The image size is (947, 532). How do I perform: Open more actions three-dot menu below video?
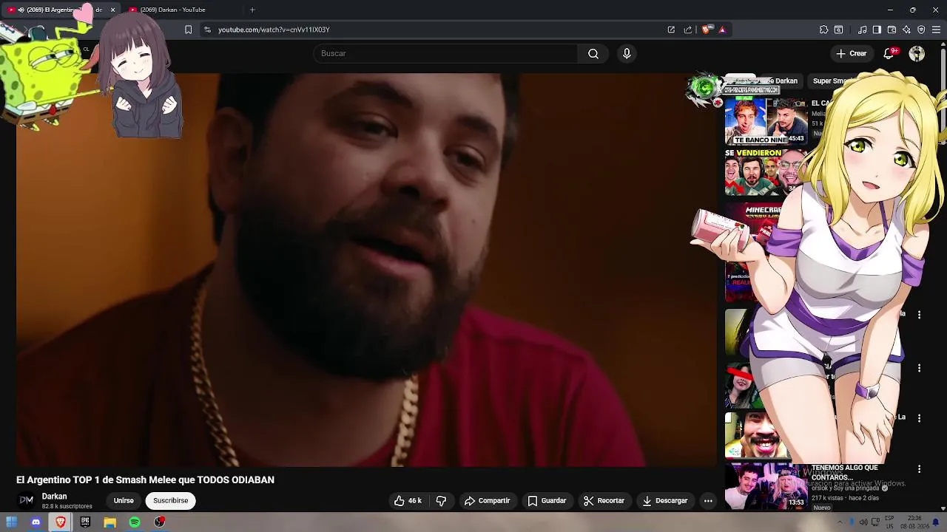point(708,500)
